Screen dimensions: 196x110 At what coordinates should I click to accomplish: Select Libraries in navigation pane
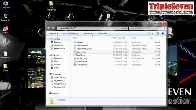click(x=56, y=55)
